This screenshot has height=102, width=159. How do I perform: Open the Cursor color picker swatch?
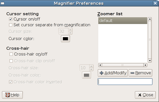coord(65,39)
